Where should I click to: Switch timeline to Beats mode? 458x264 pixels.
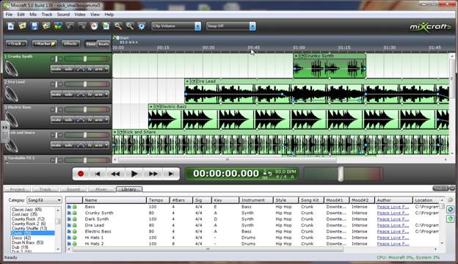(103, 44)
